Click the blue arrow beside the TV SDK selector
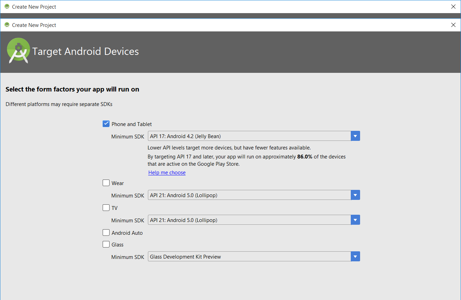The image size is (461, 300). click(355, 220)
